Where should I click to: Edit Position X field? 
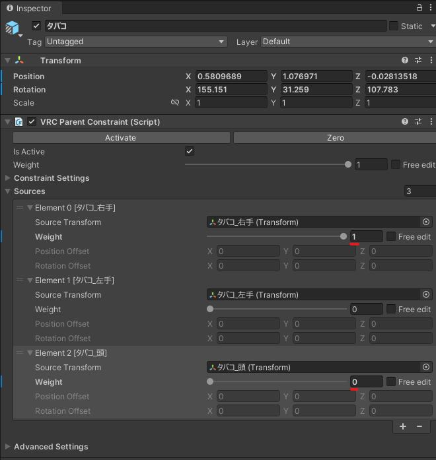click(231, 77)
